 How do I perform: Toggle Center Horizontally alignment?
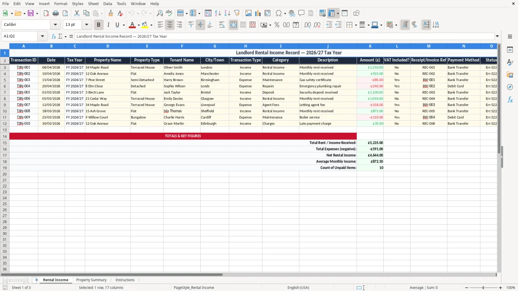click(x=170, y=25)
